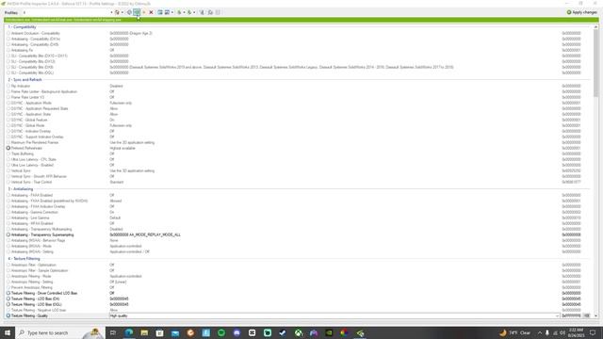Image resolution: width=603 pixels, height=339 pixels.
Task: Select the Ambient Occlusion - Compatibility row
Action: 299,33
